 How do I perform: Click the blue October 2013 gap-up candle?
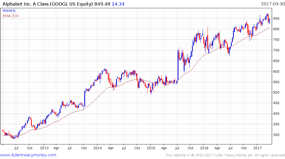coord(85,99)
